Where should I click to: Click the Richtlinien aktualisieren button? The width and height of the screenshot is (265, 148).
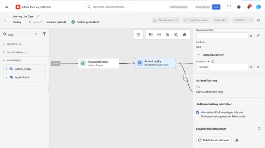point(214,140)
